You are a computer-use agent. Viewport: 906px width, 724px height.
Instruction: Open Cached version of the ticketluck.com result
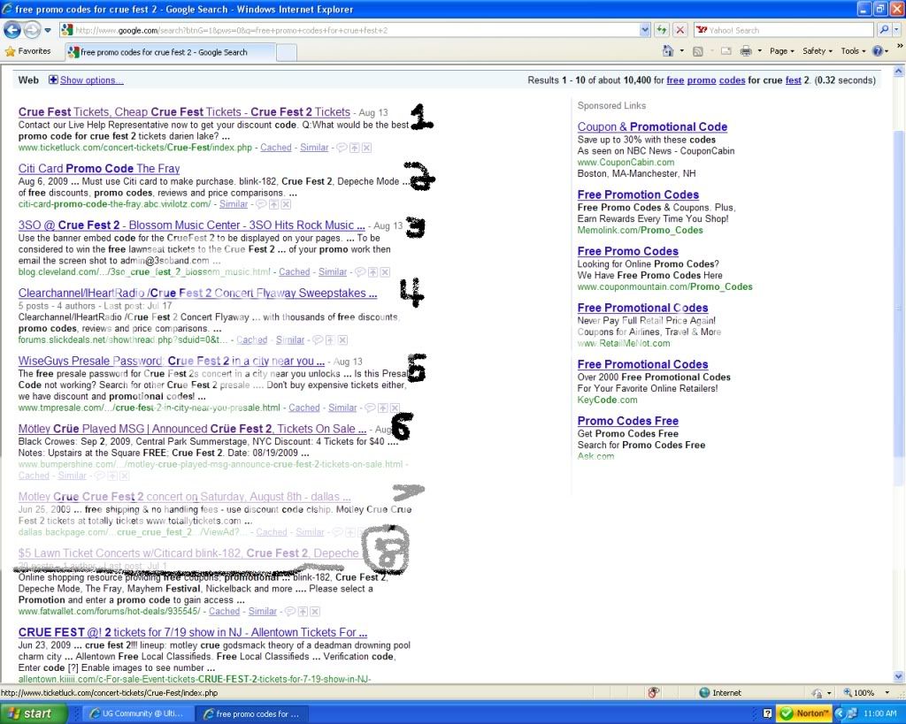coord(276,148)
